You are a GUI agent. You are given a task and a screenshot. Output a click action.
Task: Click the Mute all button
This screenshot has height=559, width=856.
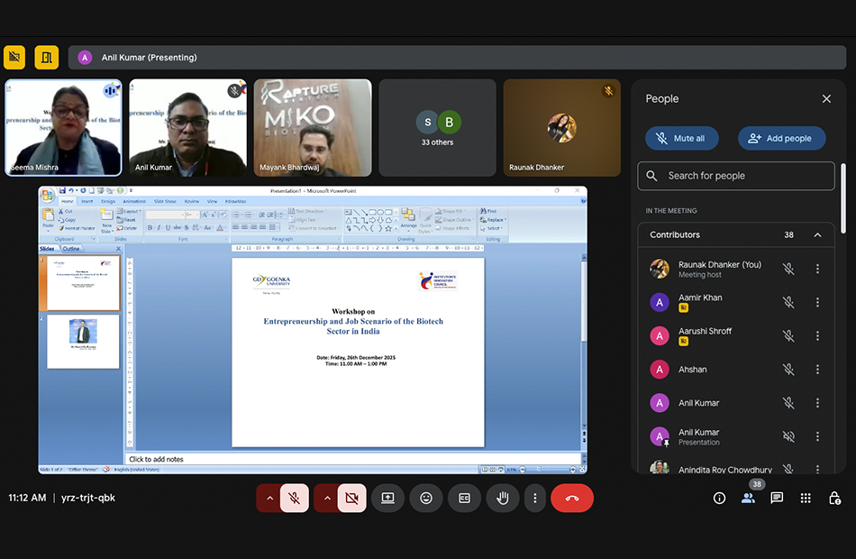tap(680, 138)
